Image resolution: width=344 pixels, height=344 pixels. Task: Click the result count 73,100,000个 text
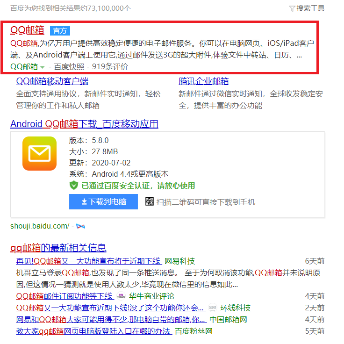pyautogui.click(x=109, y=8)
